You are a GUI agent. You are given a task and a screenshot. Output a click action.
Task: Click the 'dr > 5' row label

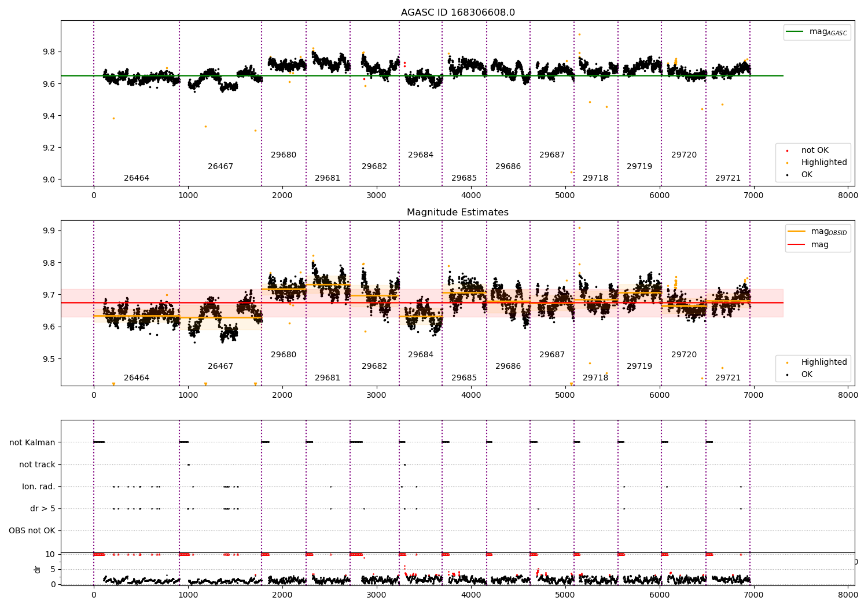(43, 508)
